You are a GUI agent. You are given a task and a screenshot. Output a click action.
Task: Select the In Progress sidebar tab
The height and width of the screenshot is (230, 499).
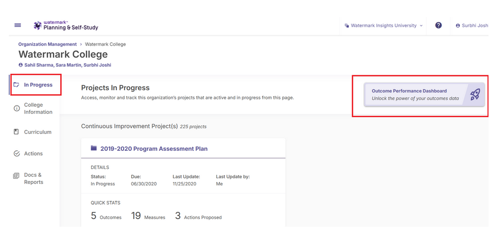35,85
